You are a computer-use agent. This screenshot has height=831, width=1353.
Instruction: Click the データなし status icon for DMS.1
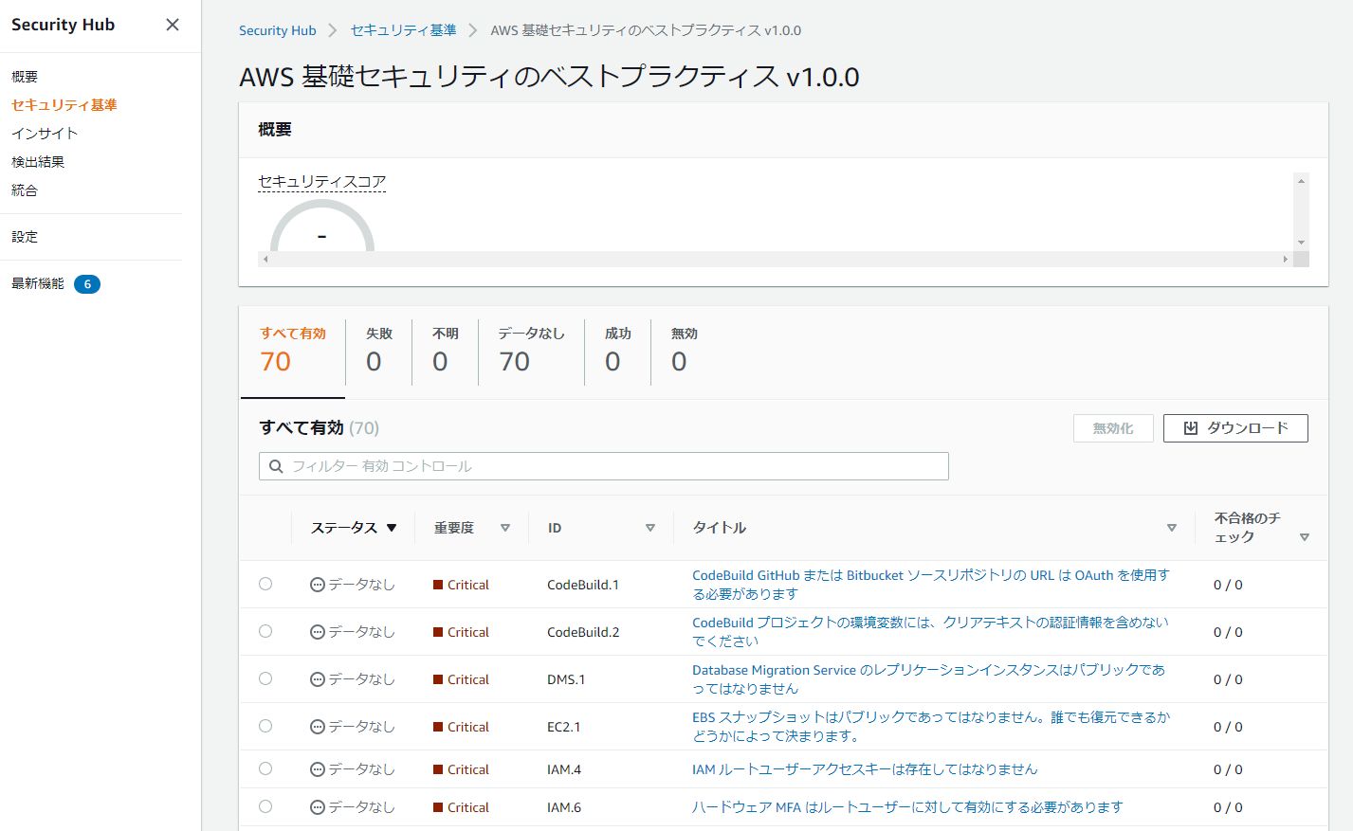318,679
